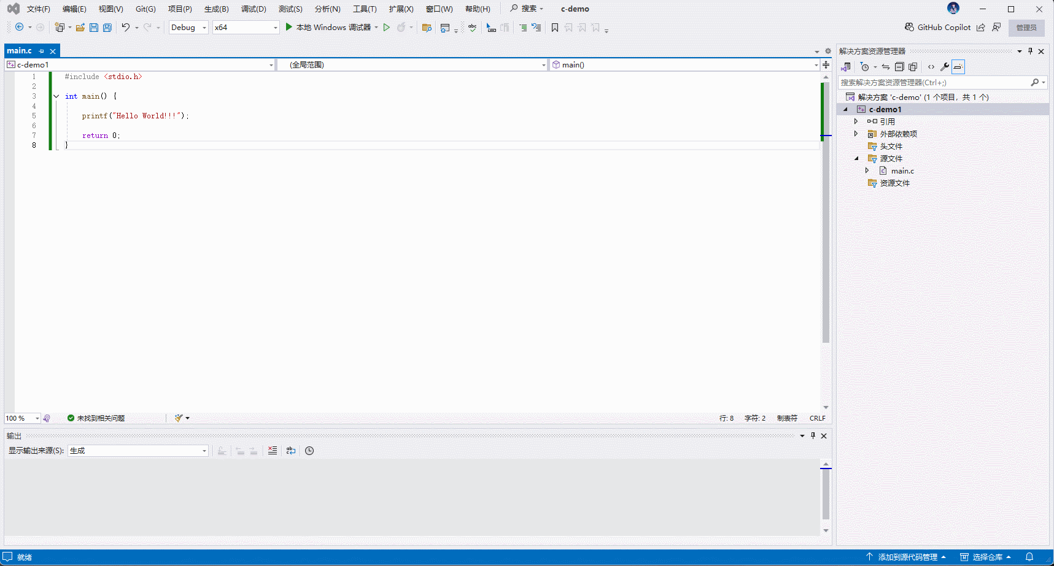
Task: Open the 调试(D) Debug menu
Action: [x=254, y=9]
